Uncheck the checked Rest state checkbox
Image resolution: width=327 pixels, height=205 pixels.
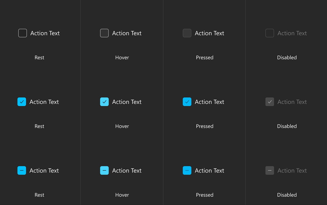point(22,102)
